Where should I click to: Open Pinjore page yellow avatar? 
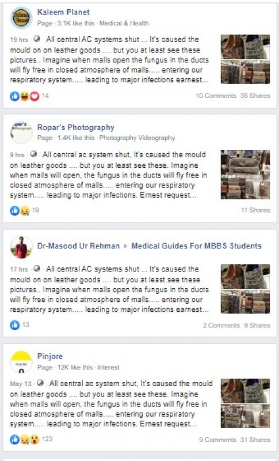click(x=21, y=362)
